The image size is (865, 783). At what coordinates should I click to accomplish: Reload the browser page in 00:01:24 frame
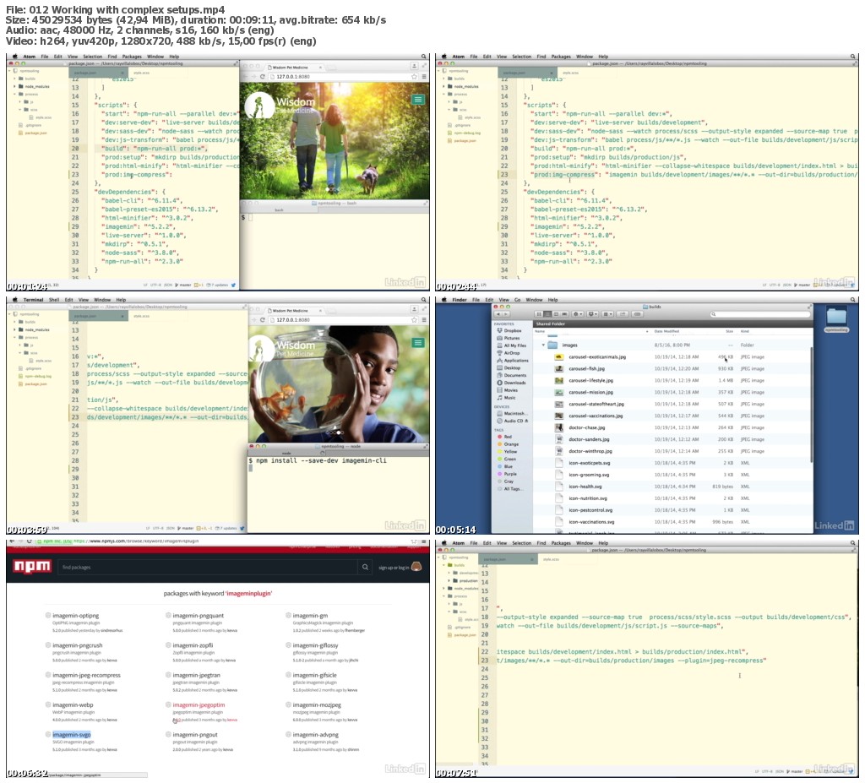point(263,77)
